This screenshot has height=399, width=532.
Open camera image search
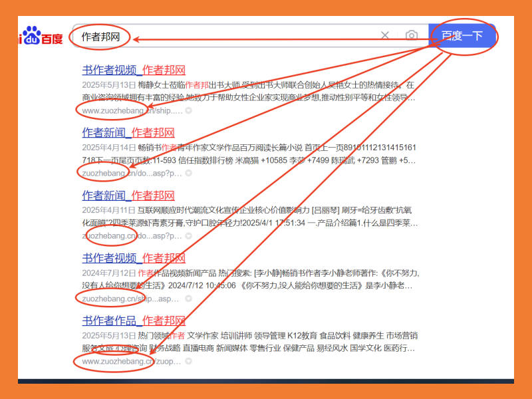click(x=412, y=35)
